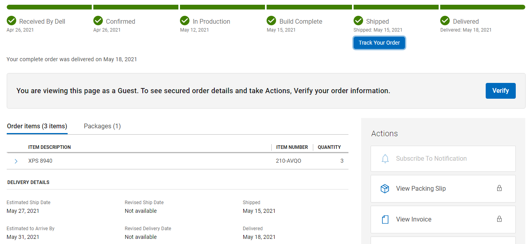This screenshot has width=530, height=244.
Task: Click the Shipped status checkmark icon
Action: [358, 21]
